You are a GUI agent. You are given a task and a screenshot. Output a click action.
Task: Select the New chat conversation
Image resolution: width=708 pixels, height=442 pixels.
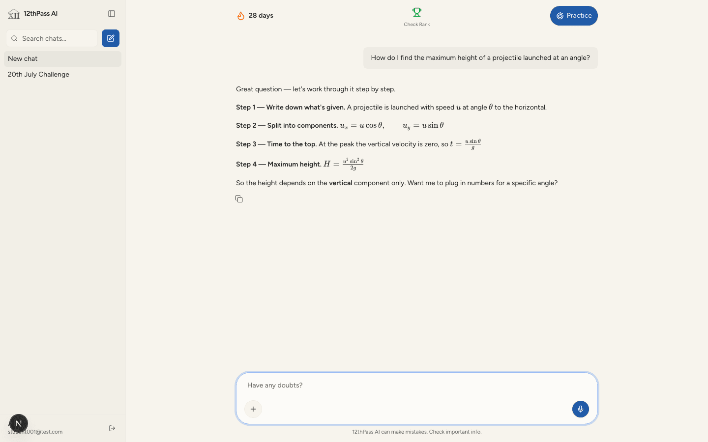click(x=62, y=59)
